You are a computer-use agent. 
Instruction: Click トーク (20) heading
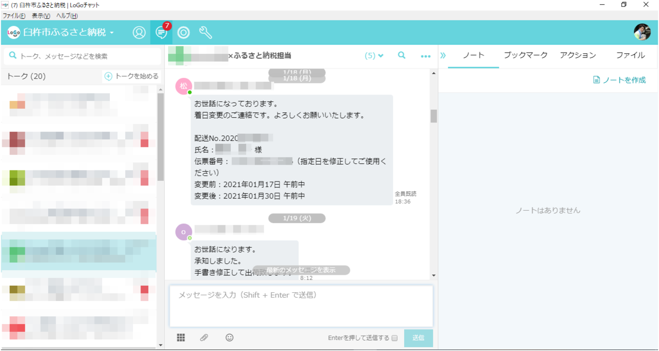[26, 76]
